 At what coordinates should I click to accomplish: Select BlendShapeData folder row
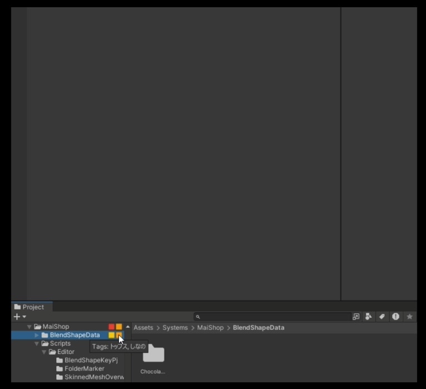(x=67, y=335)
